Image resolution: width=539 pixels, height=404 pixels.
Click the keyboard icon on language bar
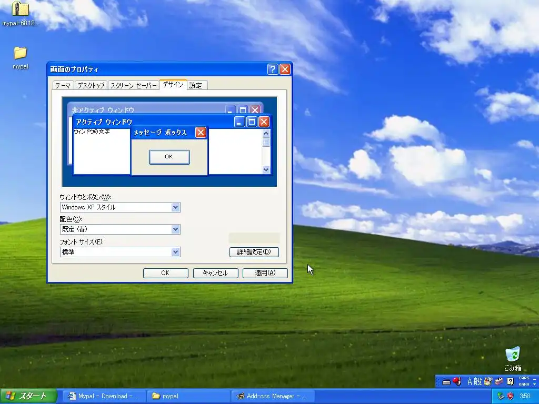446,381
